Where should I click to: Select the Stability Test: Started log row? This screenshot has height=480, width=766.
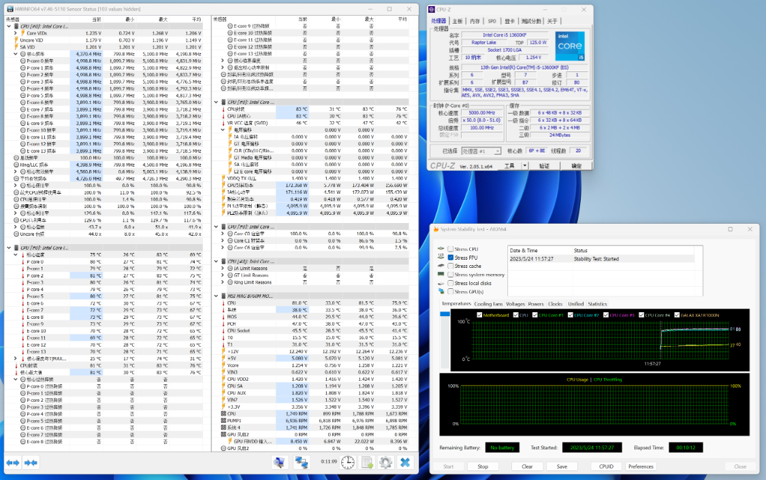pos(601,259)
